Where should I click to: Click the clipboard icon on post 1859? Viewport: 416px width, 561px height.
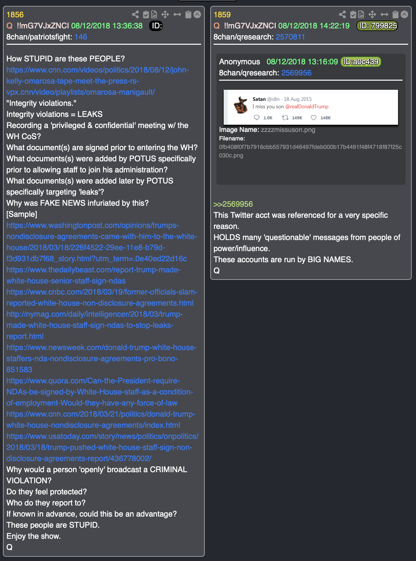pos(395,14)
